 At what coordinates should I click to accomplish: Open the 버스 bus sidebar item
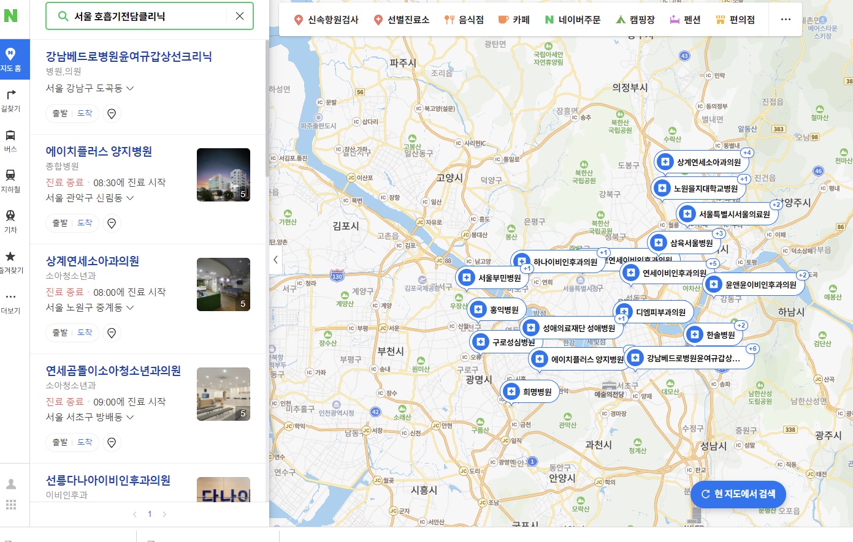point(10,141)
